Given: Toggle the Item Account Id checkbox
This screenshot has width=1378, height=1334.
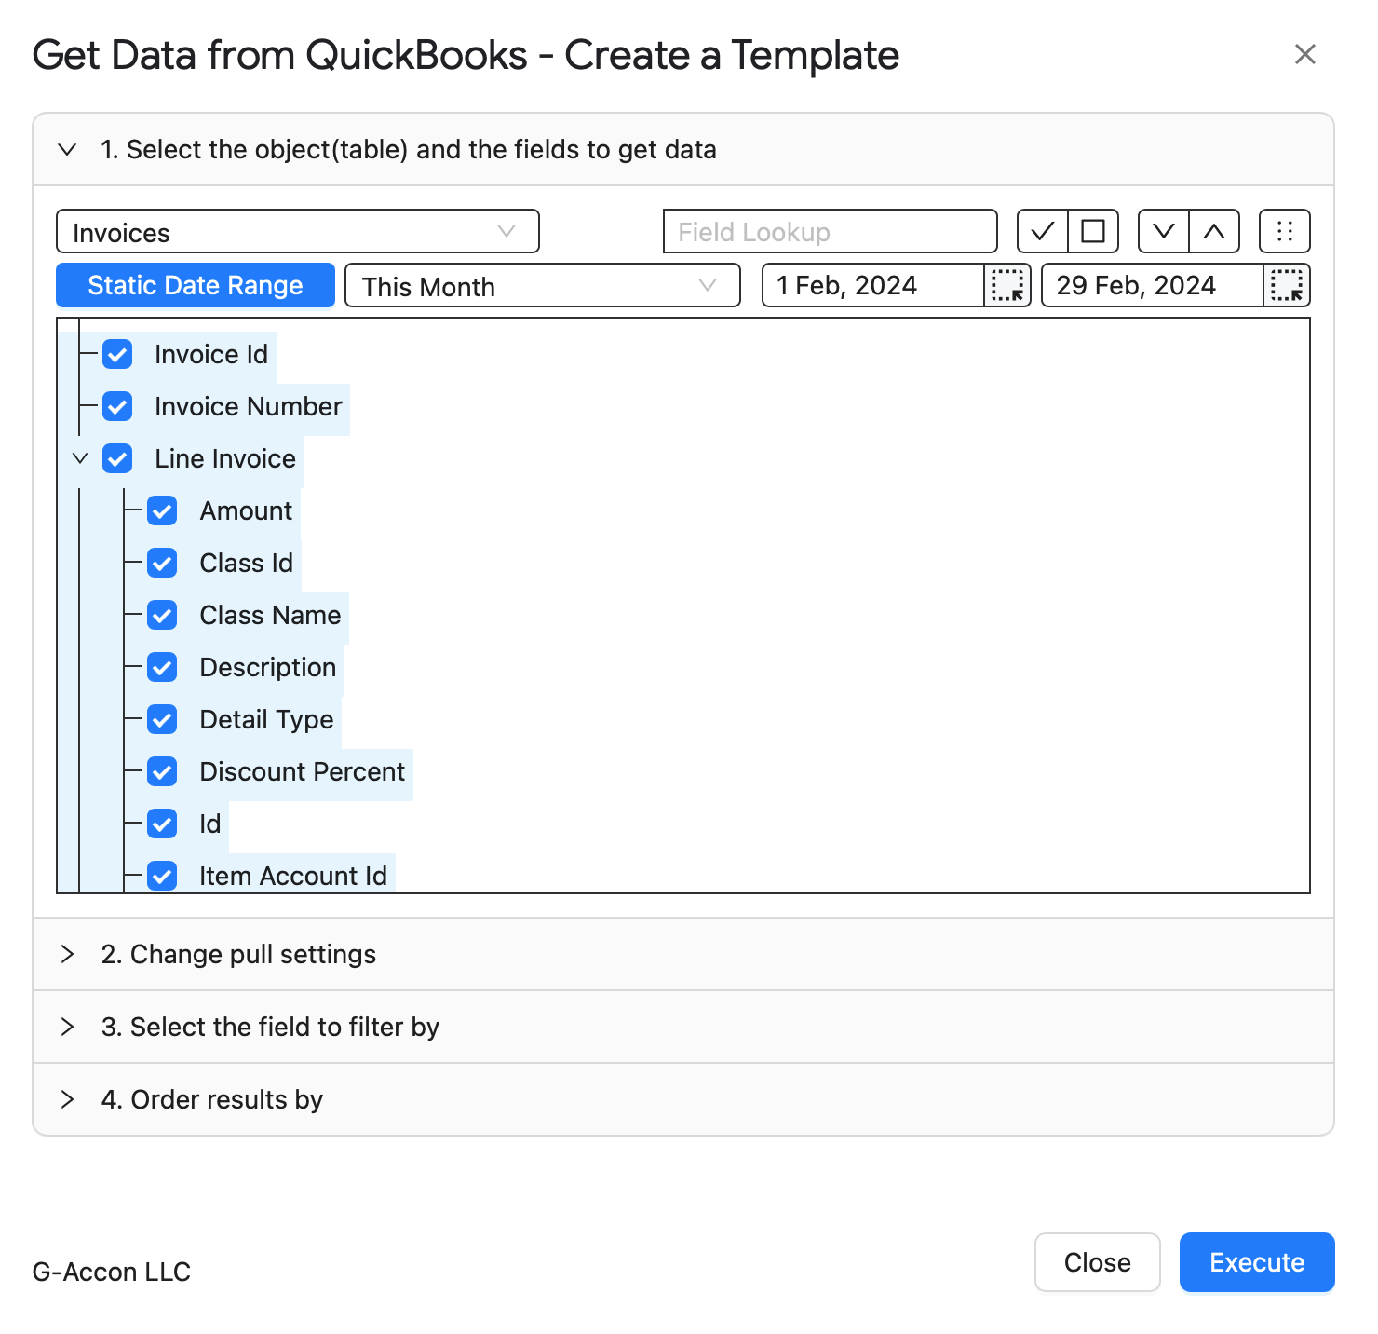Looking at the screenshot, I should (162, 876).
